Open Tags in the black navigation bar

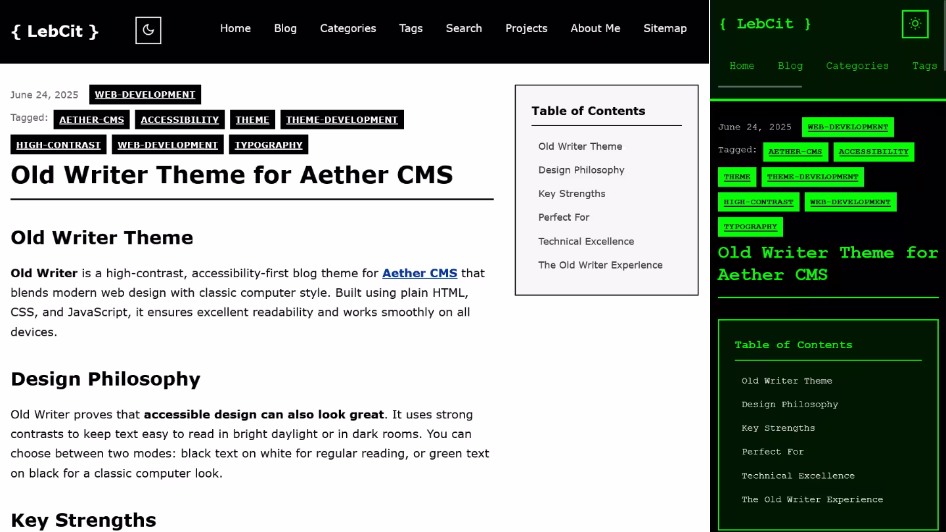[411, 28]
